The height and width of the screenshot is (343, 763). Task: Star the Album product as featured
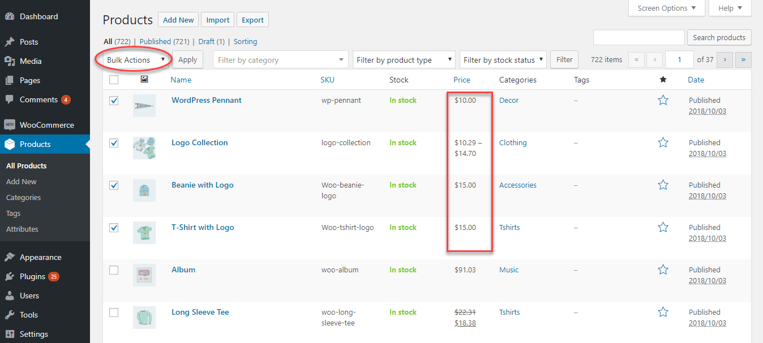point(663,270)
